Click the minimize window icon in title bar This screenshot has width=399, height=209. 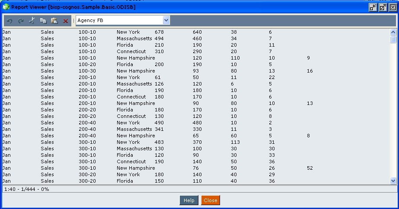pyautogui.click(x=373, y=7)
